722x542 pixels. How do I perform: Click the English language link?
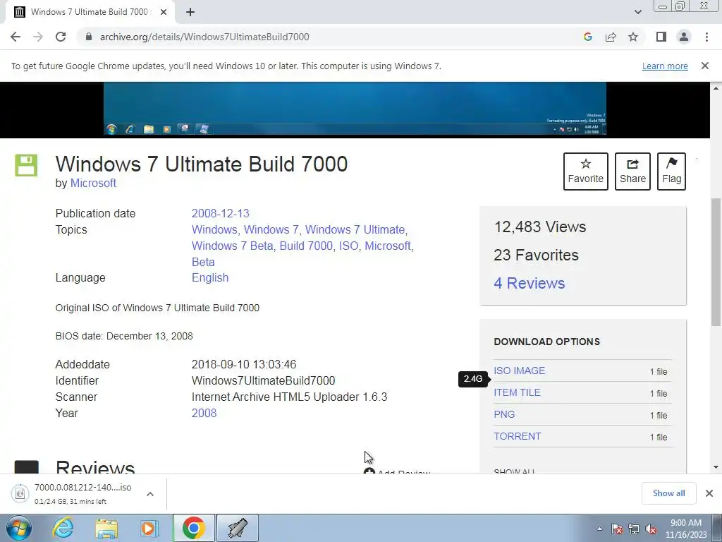210,277
